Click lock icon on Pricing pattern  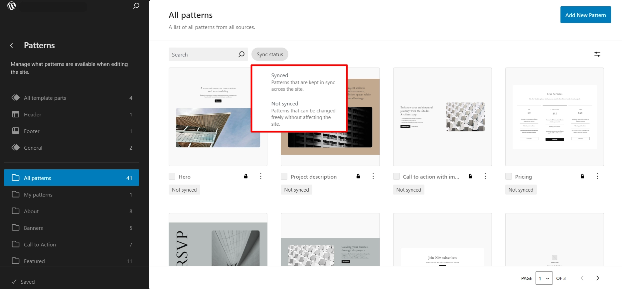(x=582, y=176)
